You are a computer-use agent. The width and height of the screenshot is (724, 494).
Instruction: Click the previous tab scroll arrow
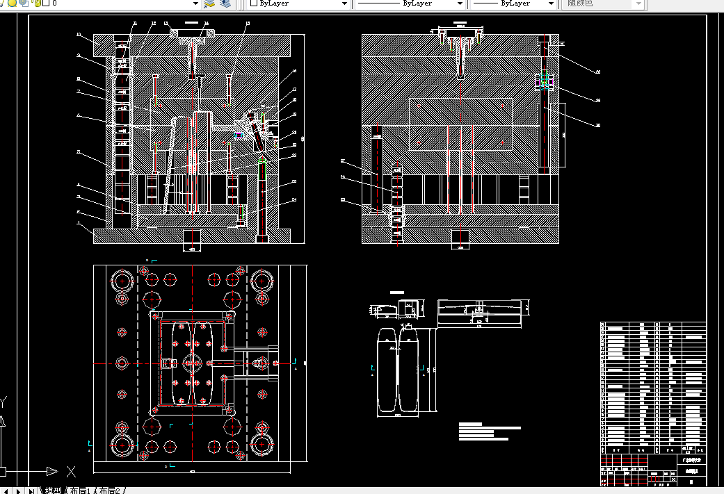pyautogui.click(x=6, y=491)
